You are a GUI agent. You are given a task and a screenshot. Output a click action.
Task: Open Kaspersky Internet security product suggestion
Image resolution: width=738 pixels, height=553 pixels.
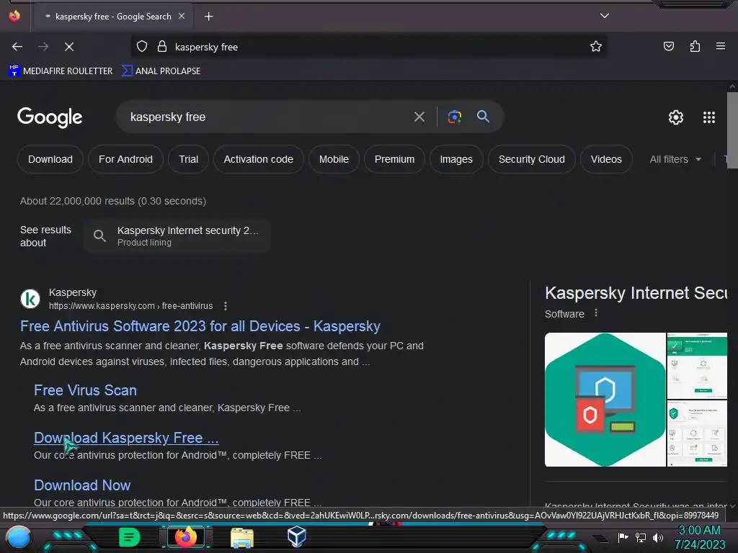point(177,236)
